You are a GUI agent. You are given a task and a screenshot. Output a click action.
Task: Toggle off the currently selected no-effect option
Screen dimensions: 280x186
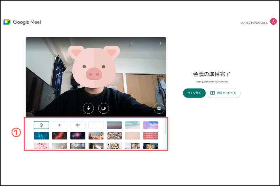[x=41, y=125]
